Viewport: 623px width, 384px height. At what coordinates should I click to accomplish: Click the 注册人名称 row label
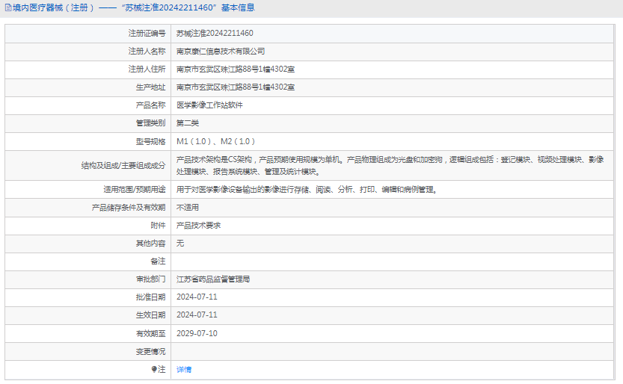tap(147, 51)
